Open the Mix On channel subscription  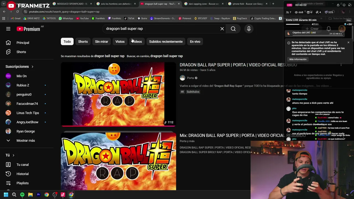[22, 76]
